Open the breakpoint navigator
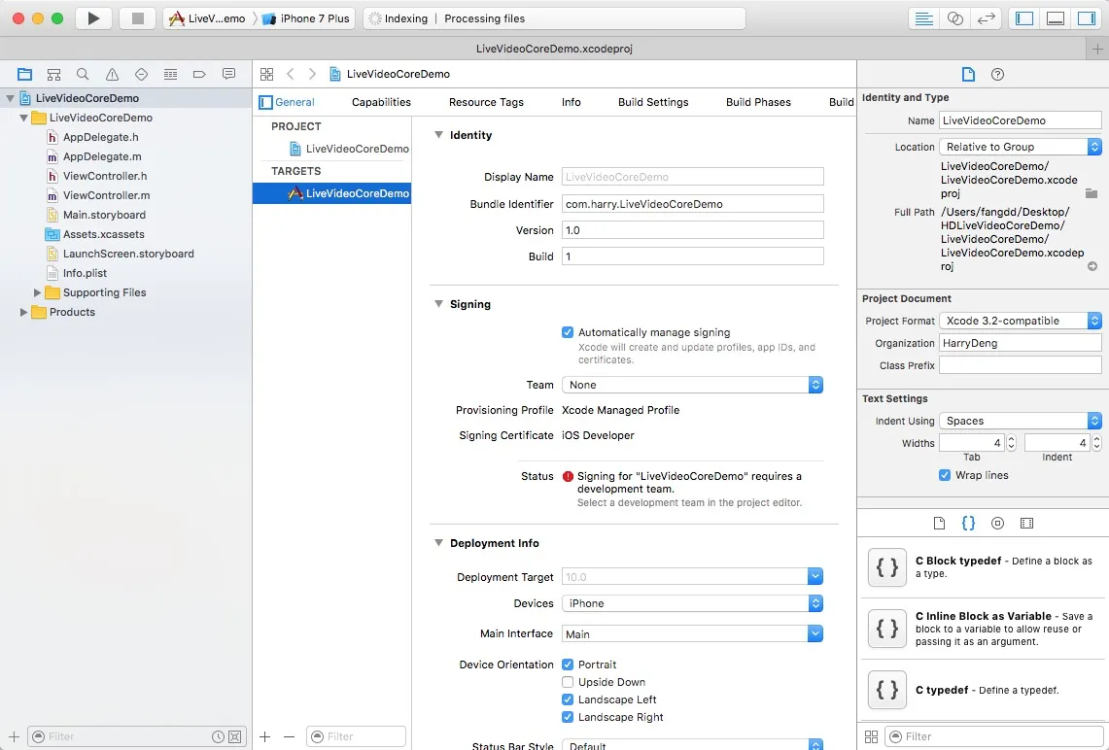Image resolution: width=1109 pixels, height=750 pixels. pos(199,74)
